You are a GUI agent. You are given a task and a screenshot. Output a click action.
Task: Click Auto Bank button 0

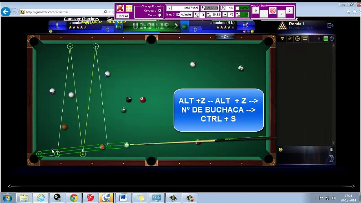pos(256,11)
